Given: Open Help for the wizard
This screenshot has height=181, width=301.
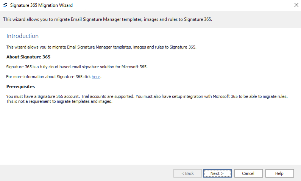Looking at the screenshot, I should click(x=279, y=173).
